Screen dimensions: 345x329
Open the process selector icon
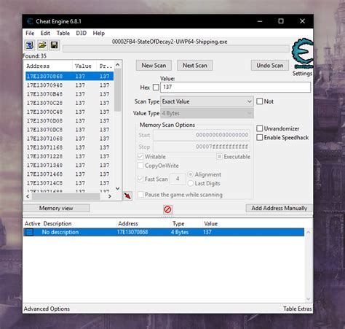(x=30, y=45)
